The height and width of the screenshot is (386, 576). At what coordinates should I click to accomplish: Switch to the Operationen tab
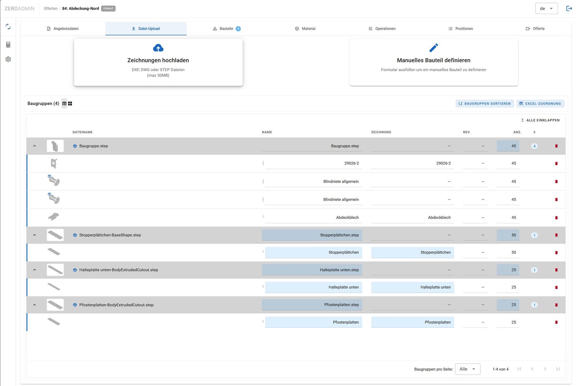(382, 29)
